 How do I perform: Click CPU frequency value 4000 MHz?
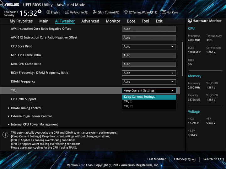pyautogui.click(x=194, y=40)
